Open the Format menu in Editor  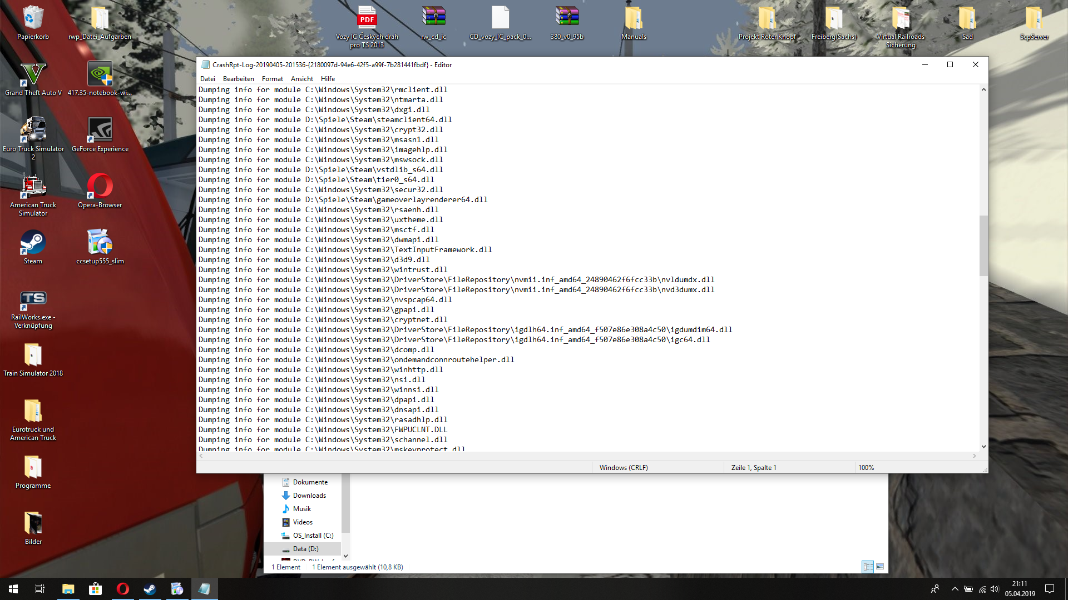[x=272, y=79]
